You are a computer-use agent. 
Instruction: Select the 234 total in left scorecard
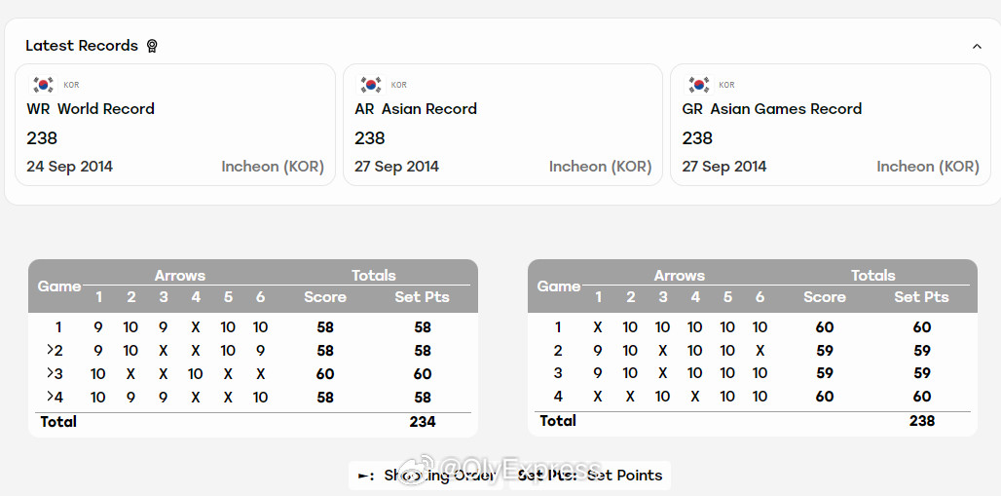[x=423, y=422]
